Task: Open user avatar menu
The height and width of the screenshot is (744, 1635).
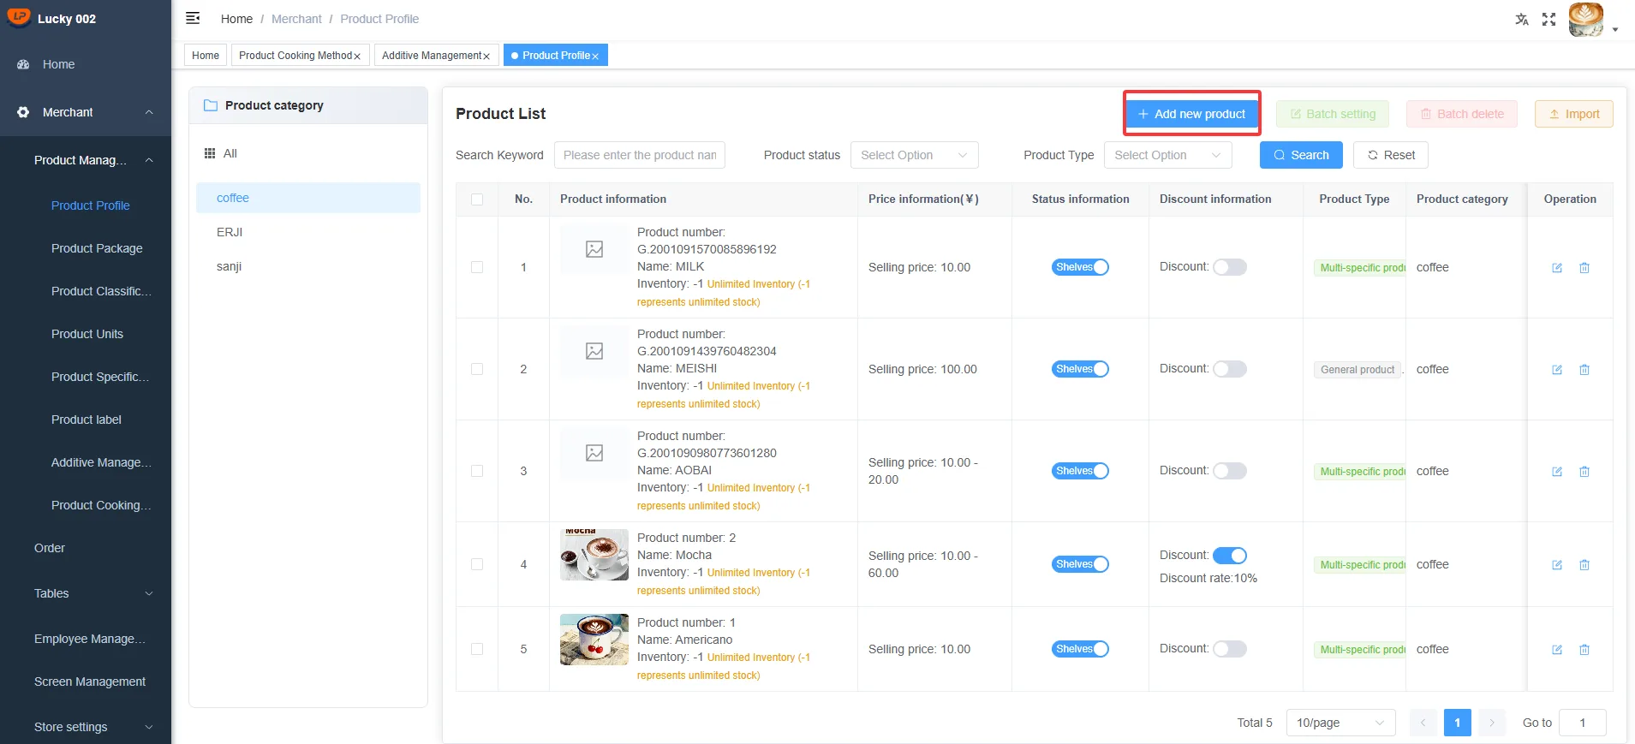Action: coord(1586,19)
